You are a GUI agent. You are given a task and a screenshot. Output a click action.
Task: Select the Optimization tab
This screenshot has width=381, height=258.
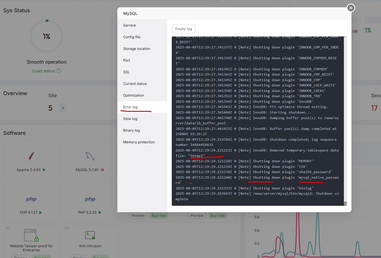[x=133, y=95]
